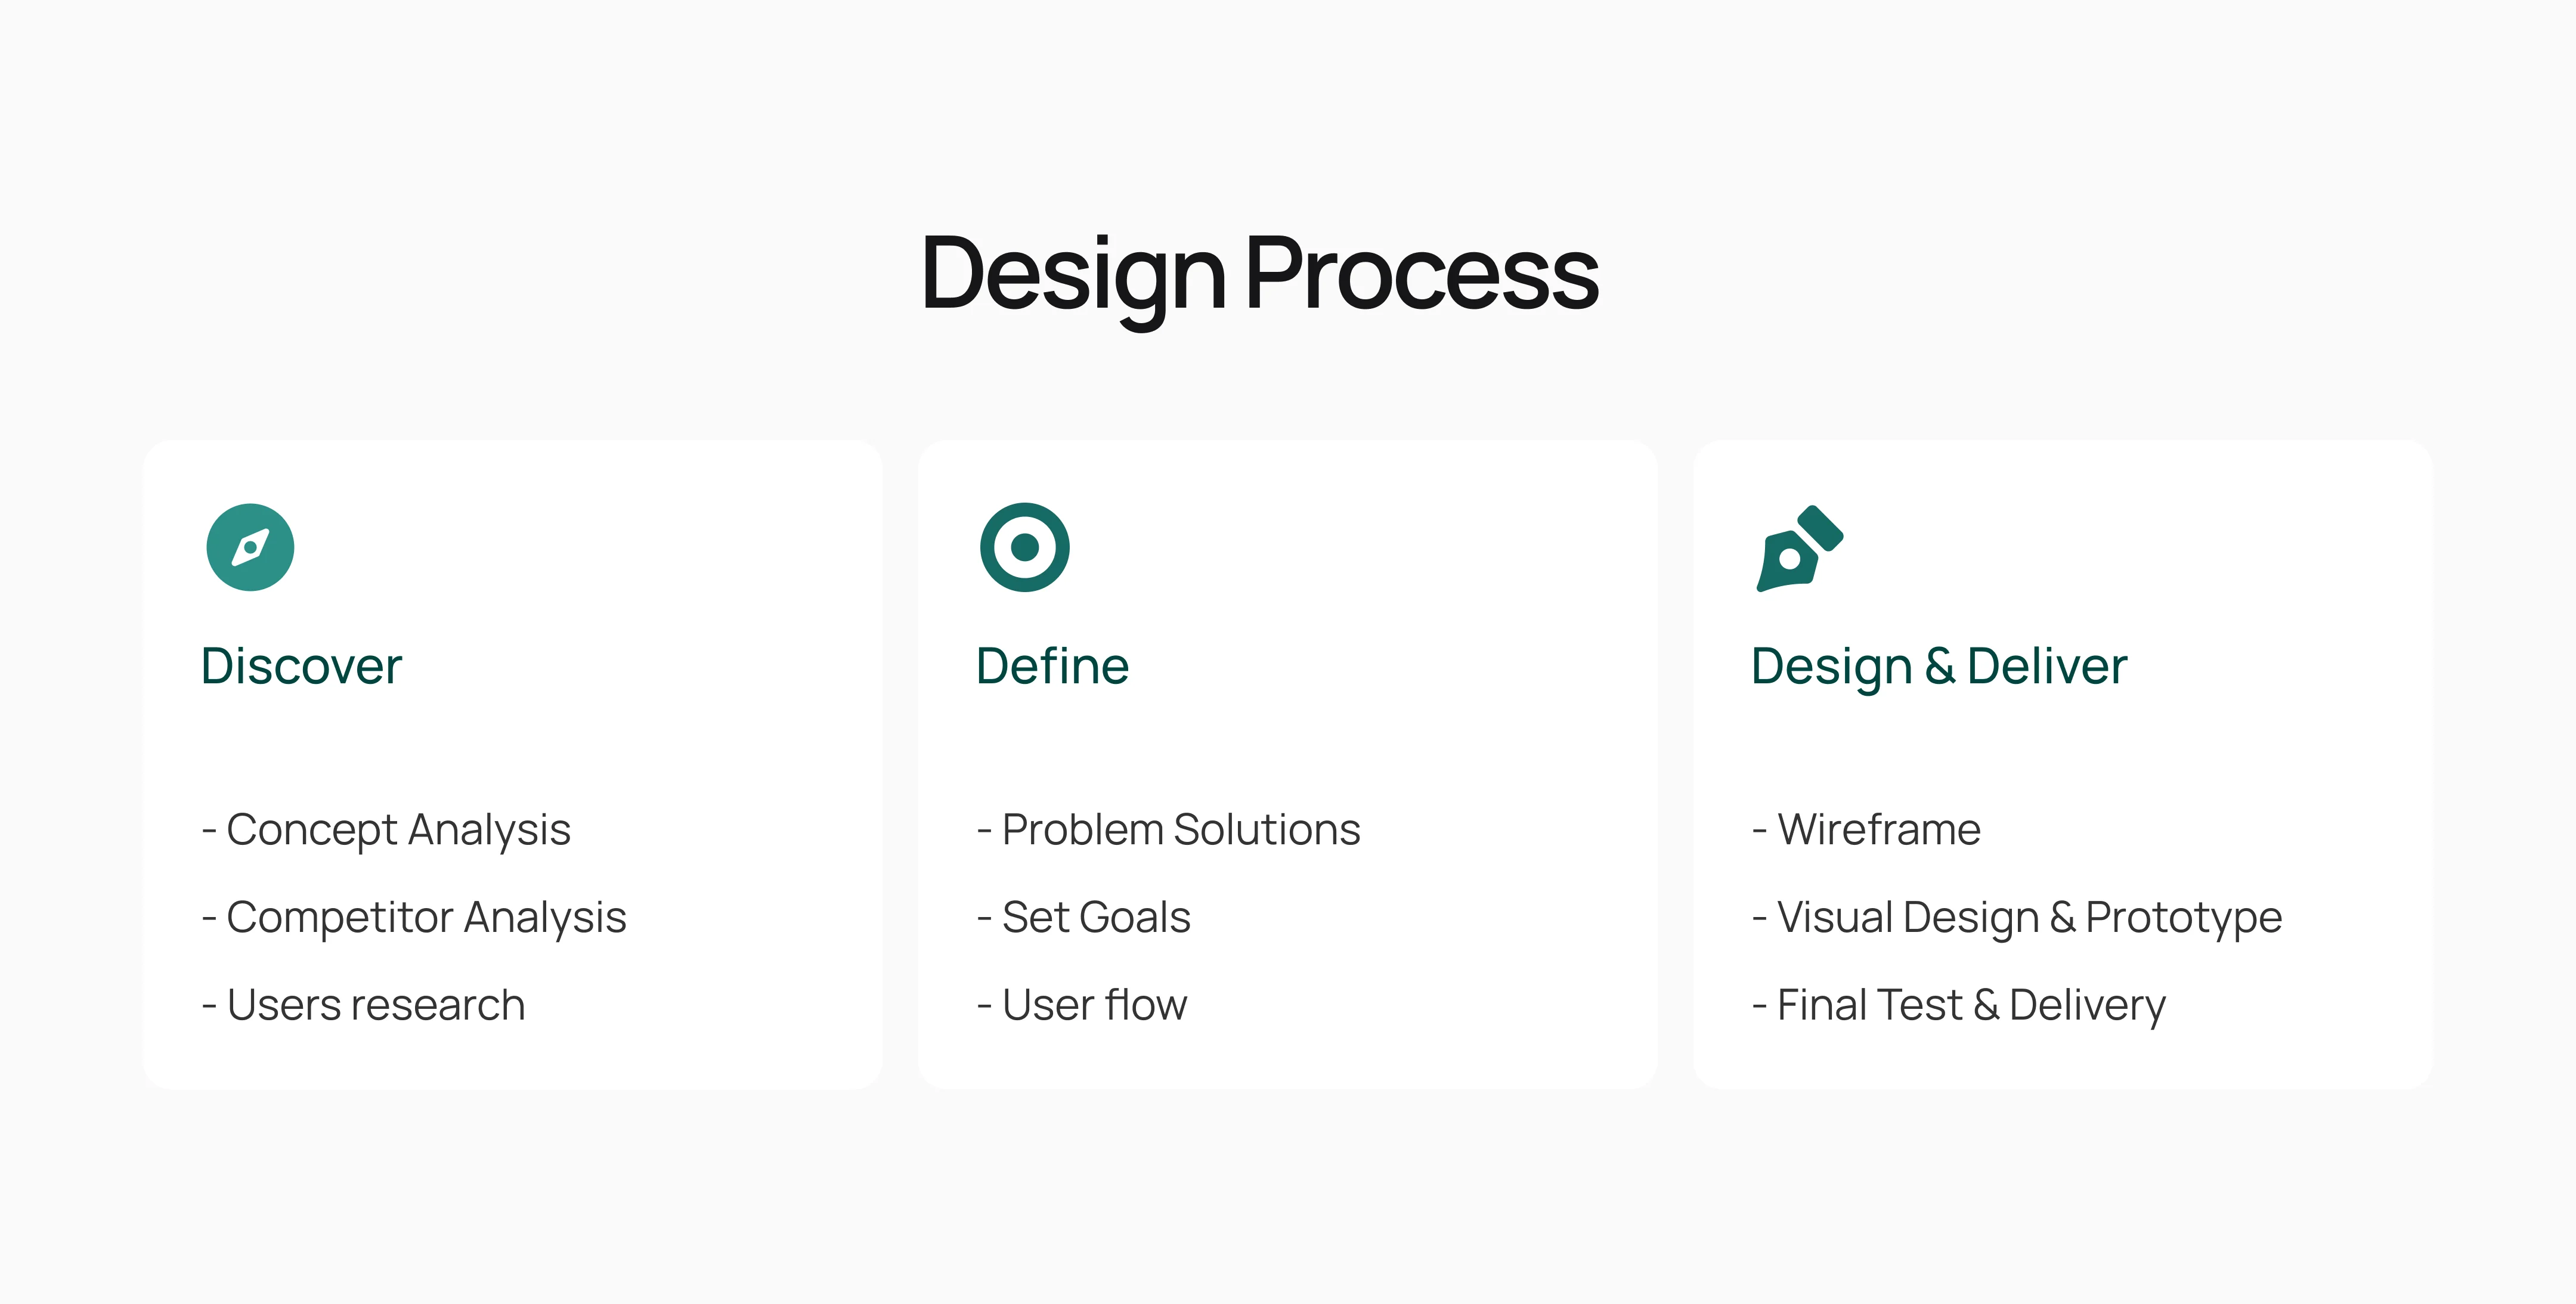Click Visual Design & Prototype item

tap(2017, 918)
